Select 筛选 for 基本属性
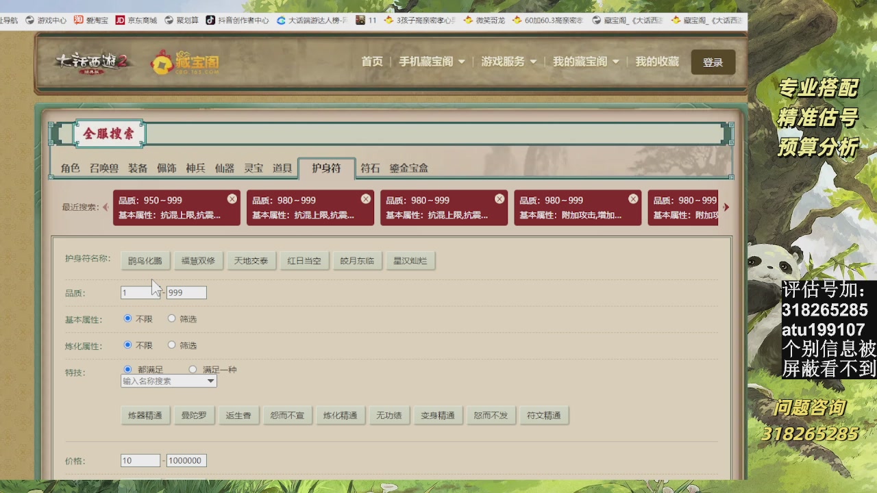 (x=171, y=318)
